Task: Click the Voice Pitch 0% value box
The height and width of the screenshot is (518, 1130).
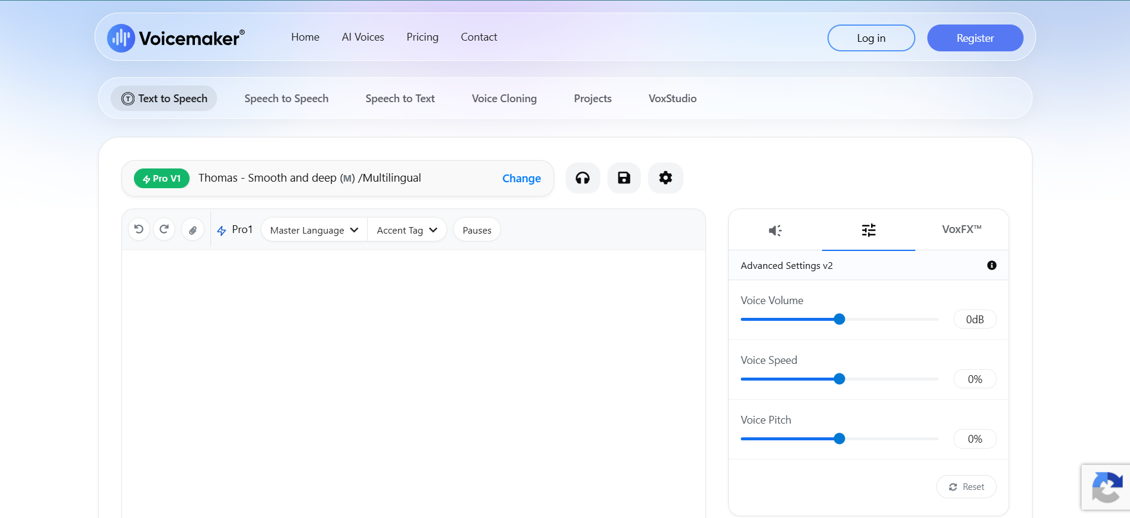Action: point(975,439)
